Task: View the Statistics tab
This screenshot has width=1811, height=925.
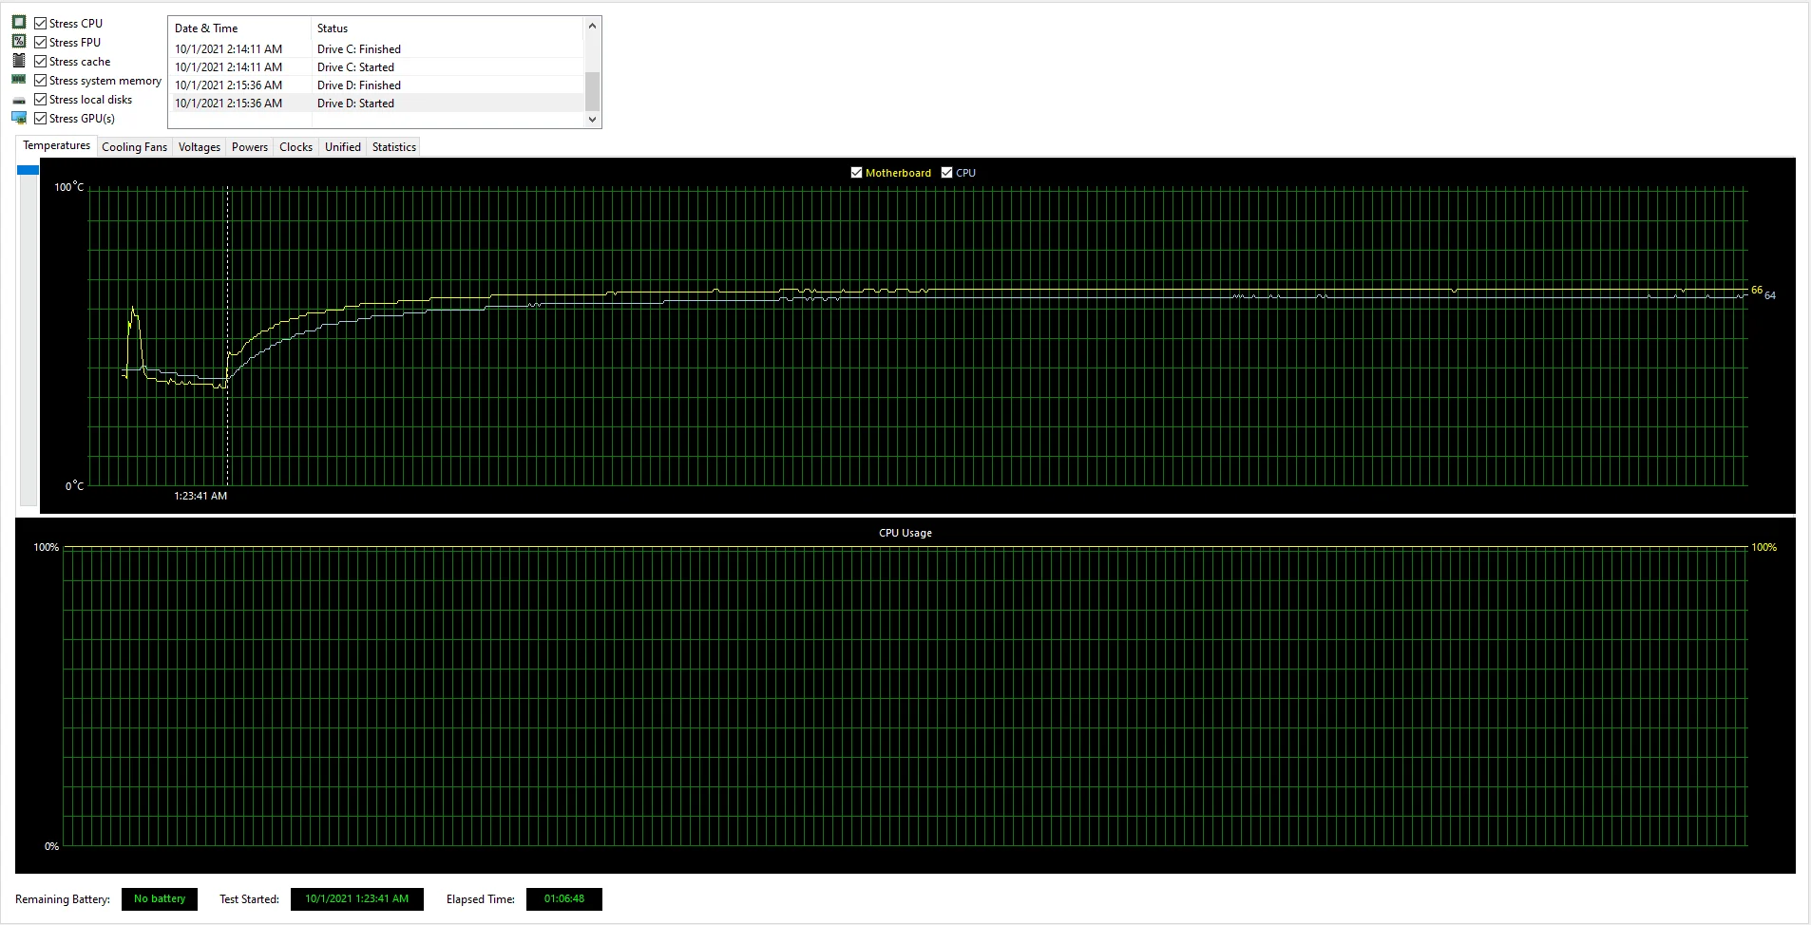Action: tap(394, 147)
